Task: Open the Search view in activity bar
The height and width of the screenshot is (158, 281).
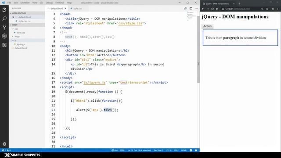Action: click(x=4, y=18)
